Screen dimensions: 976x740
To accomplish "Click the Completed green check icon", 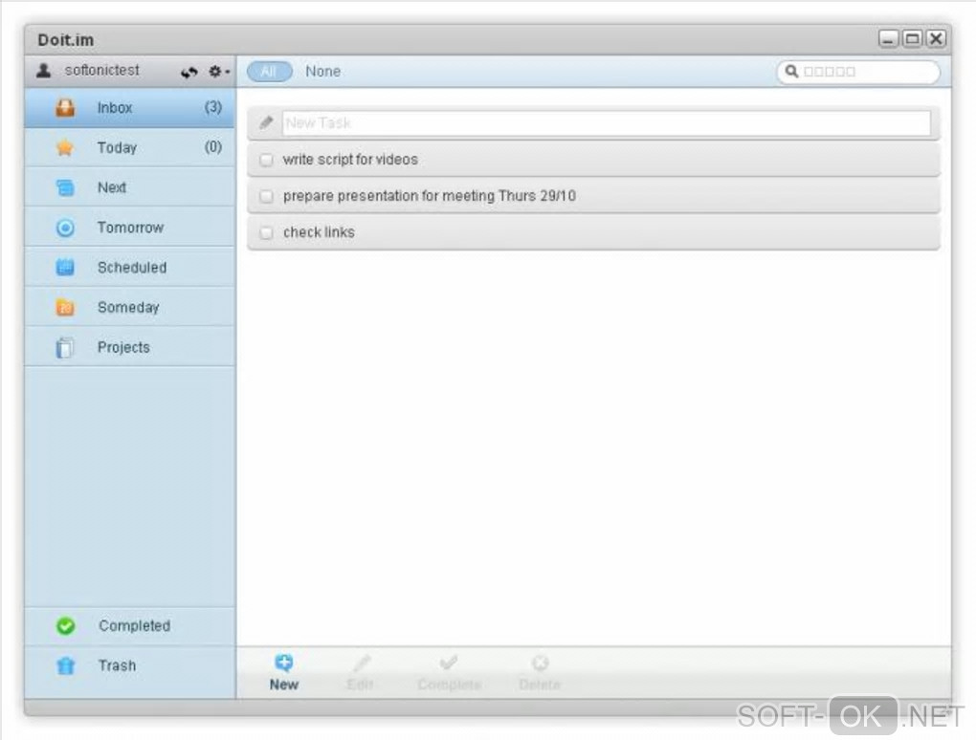I will [x=65, y=626].
